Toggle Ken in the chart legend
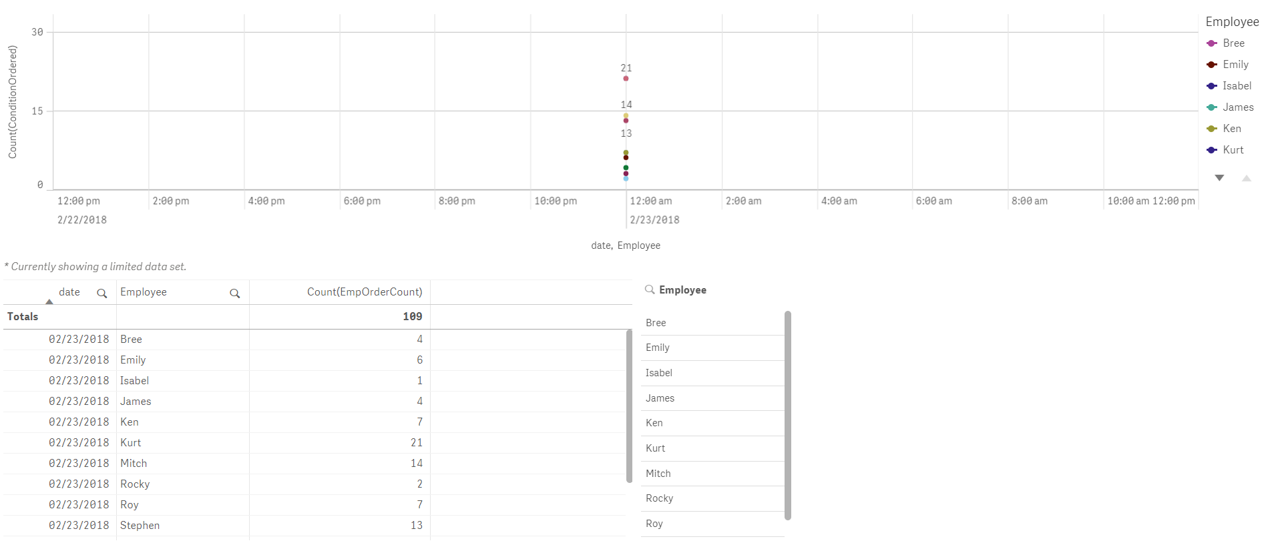The image size is (1272, 545). (x=1224, y=129)
